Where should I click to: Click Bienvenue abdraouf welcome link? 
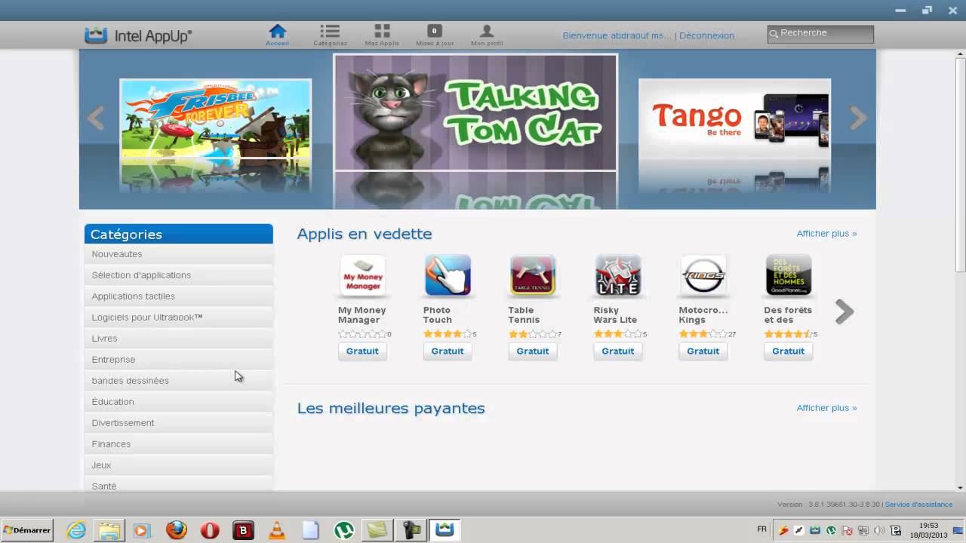(x=617, y=35)
